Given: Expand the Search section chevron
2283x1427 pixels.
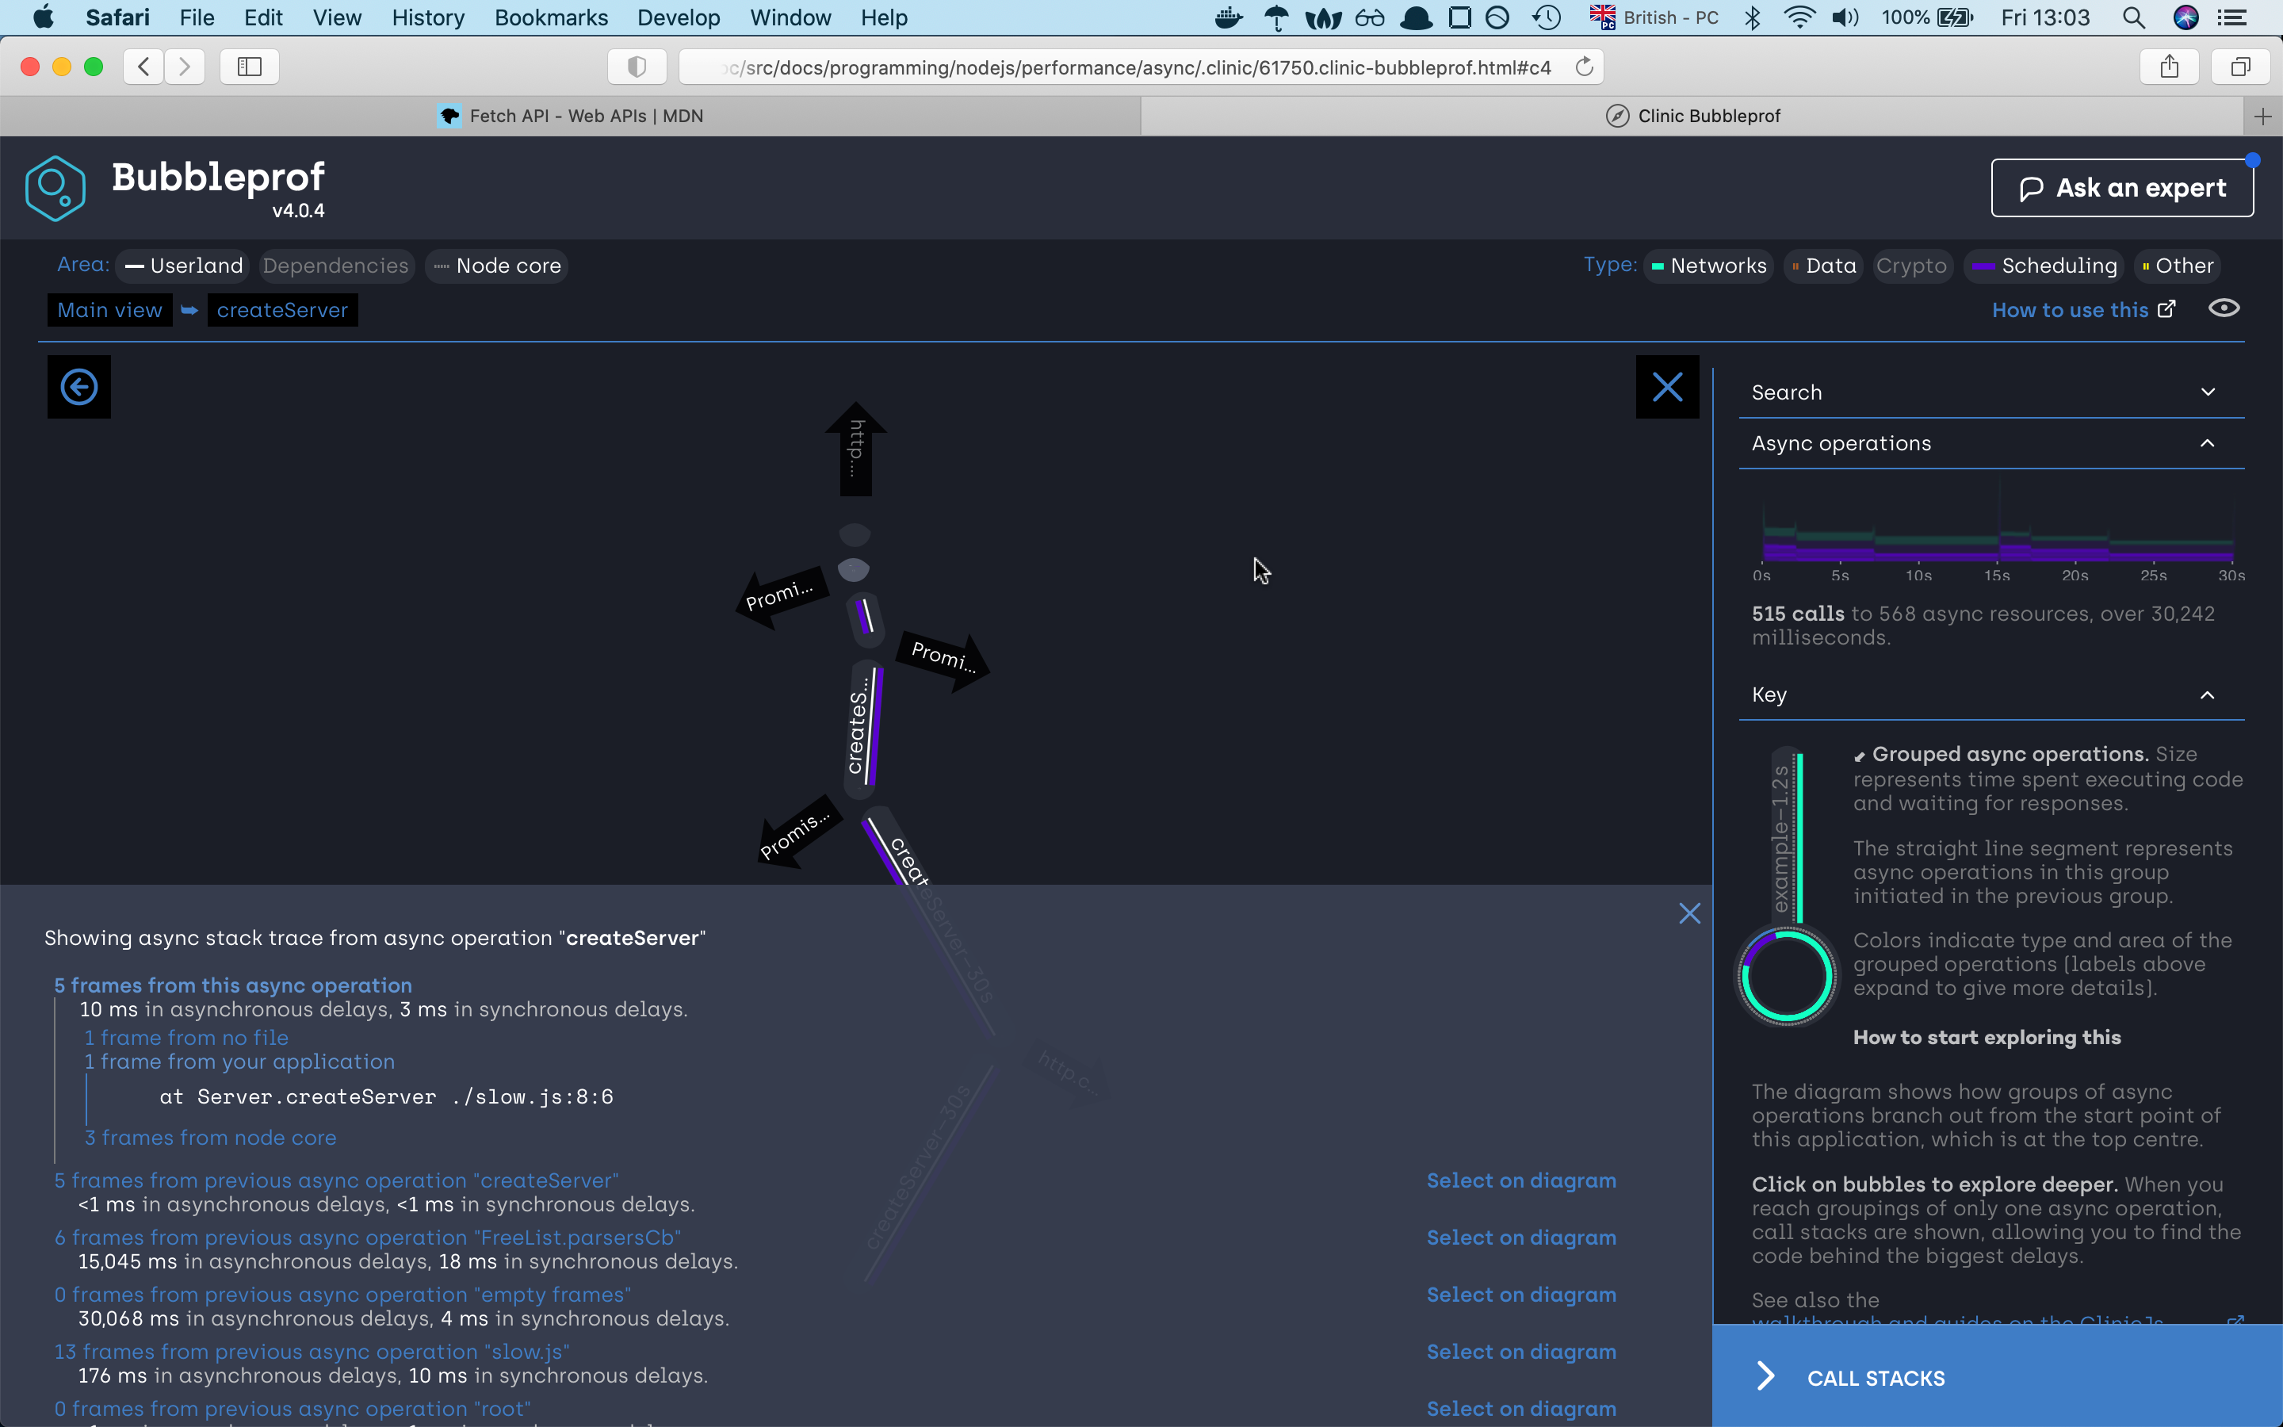Looking at the screenshot, I should pyautogui.click(x=2208, y=392).
